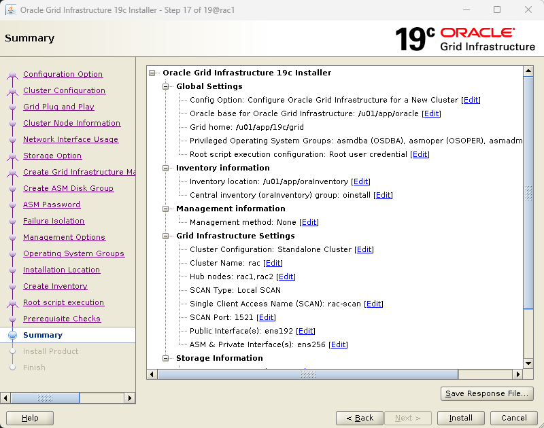Image resolution: width=544 pixels, height=428 pixels.
Task: Click summary tree scroll-left arrow
Action: tap(152, 374)
